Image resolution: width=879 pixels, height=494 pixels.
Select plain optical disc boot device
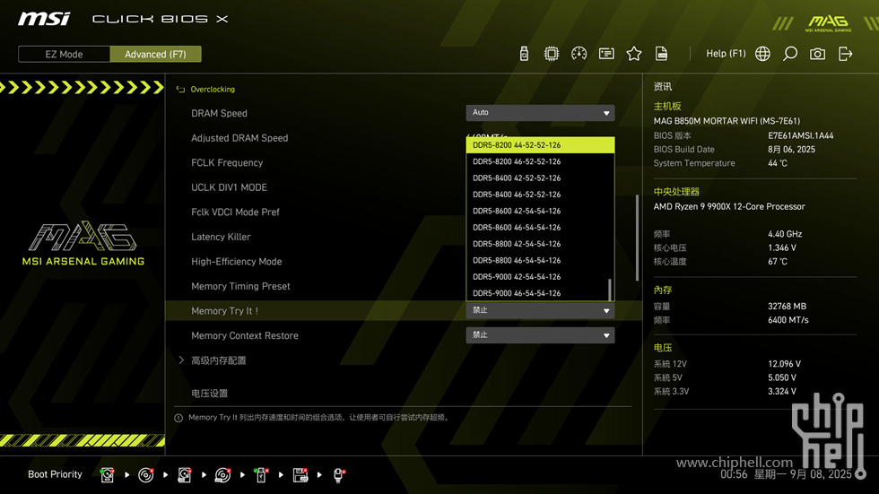click(x=145, y=475)
